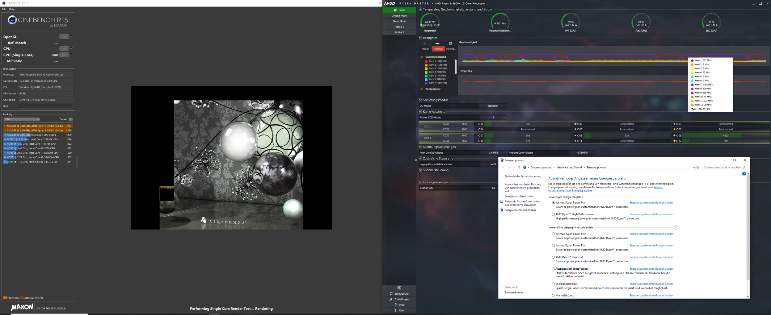Select the Aktuell tab in the Histogram

click(x=425, y=49)
